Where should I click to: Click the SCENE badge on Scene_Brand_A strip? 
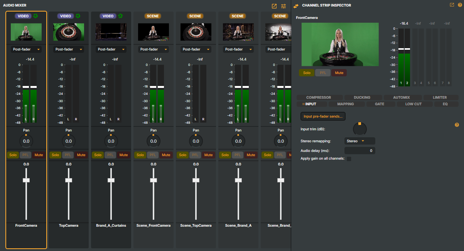(238, 16)
